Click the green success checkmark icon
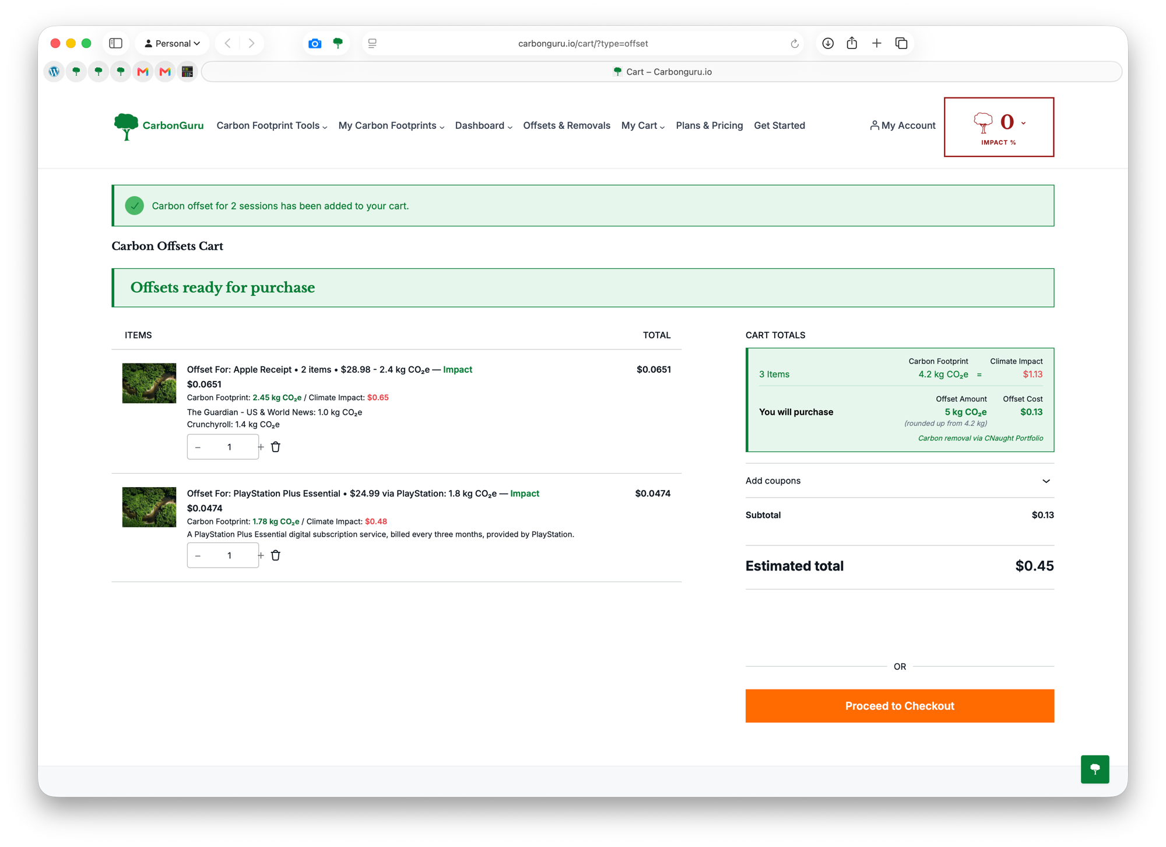This screenshot has width=1166, height=847. click(x=135, y=206)
